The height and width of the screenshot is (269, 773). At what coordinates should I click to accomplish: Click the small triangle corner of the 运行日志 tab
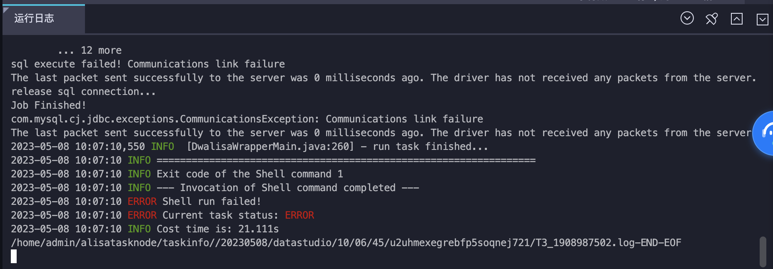pyautogui.click(x=6, y=10)
